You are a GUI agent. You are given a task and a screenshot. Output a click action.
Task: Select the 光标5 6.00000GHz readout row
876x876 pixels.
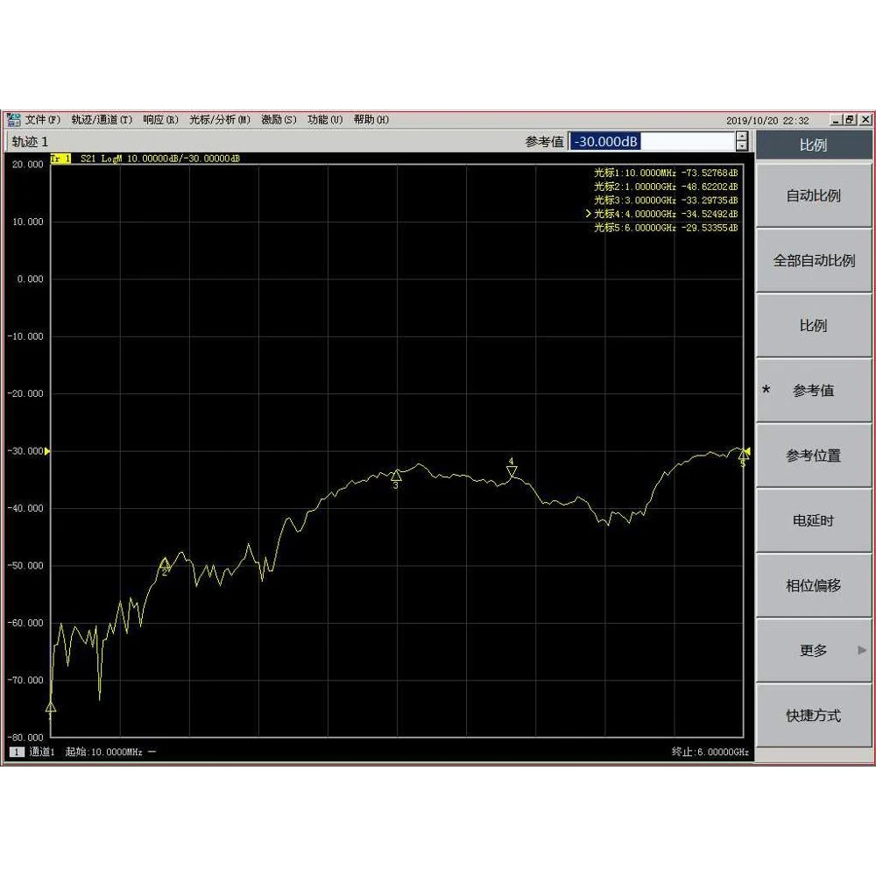coord(666,228)
